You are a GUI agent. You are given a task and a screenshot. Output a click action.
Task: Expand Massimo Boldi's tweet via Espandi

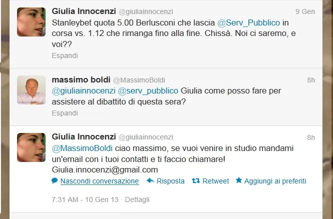click(x=65, y=113)
